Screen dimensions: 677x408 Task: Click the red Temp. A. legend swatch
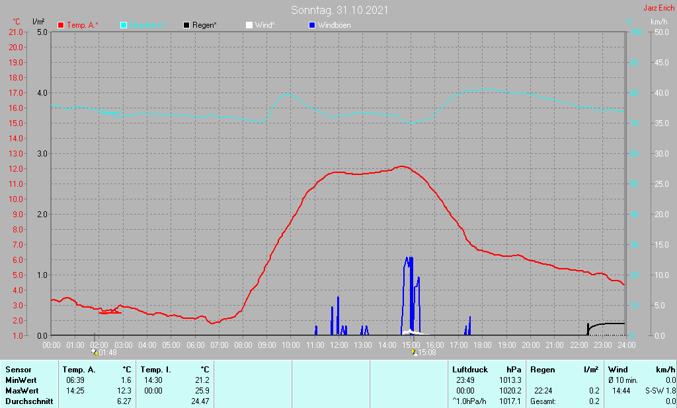61,25
